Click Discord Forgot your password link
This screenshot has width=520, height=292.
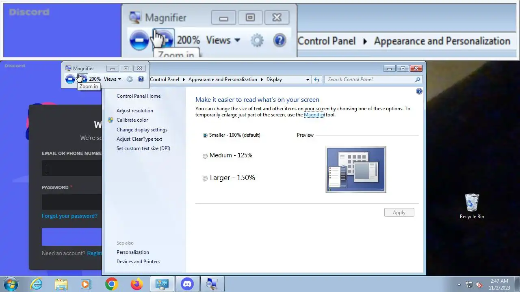pyautogui.click(x=69, y=216)
